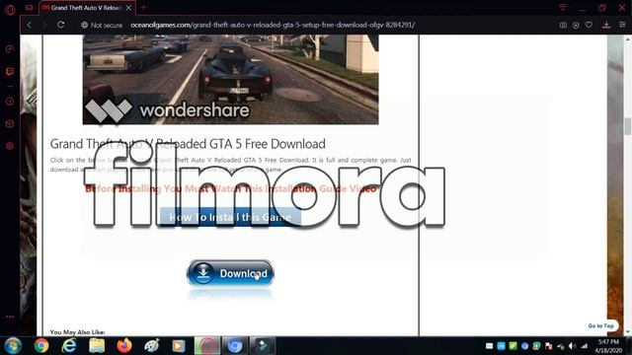This screenshot has width=632, height=355.
Task: Click the red Before Installing guide video text
Action: pyautogui.click(x=230, y=188)
